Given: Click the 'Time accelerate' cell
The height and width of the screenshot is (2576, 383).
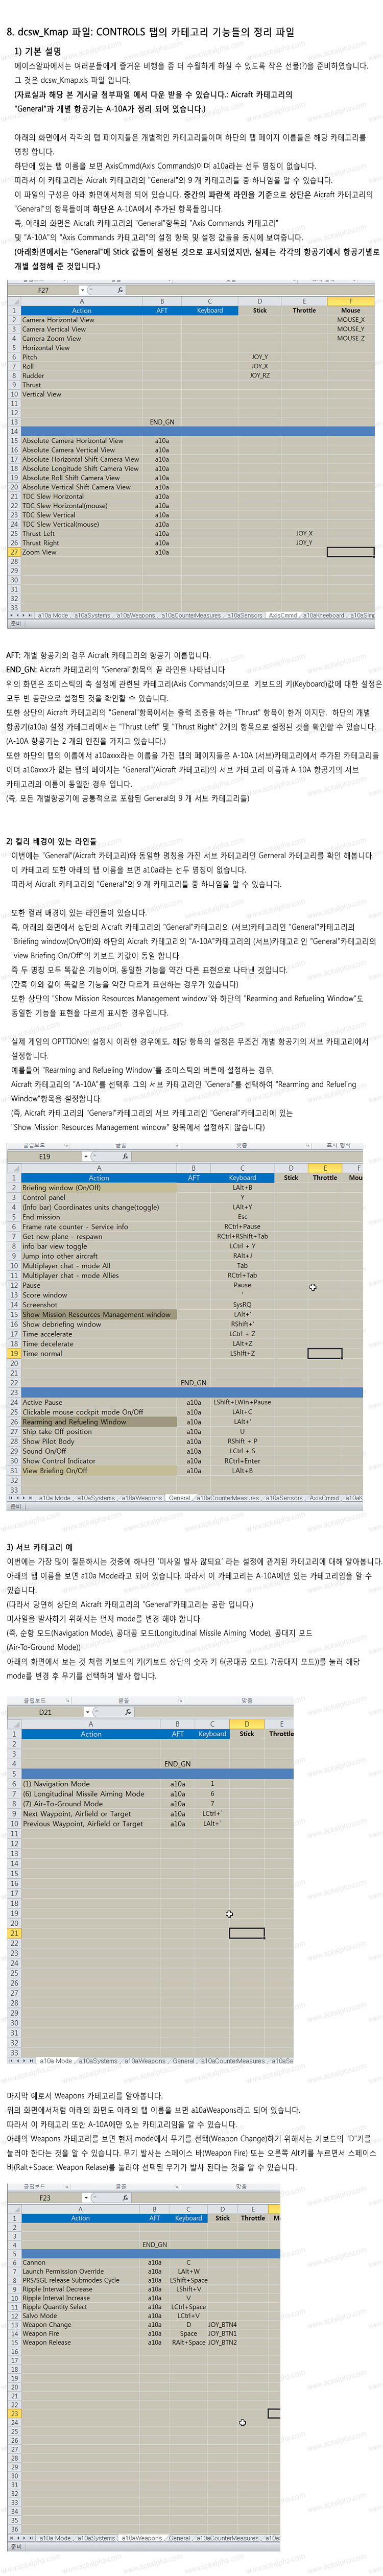Looking at the screenshot, I should 99,1334.
